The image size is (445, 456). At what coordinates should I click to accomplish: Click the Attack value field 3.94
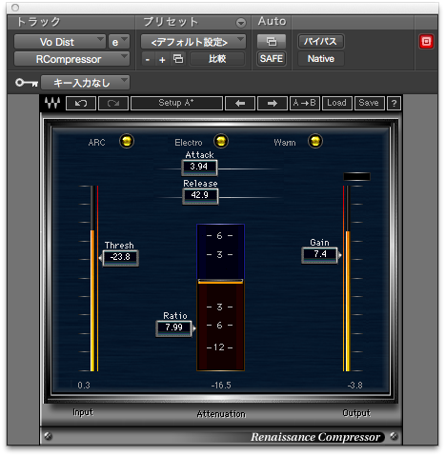tap(199, 167)
